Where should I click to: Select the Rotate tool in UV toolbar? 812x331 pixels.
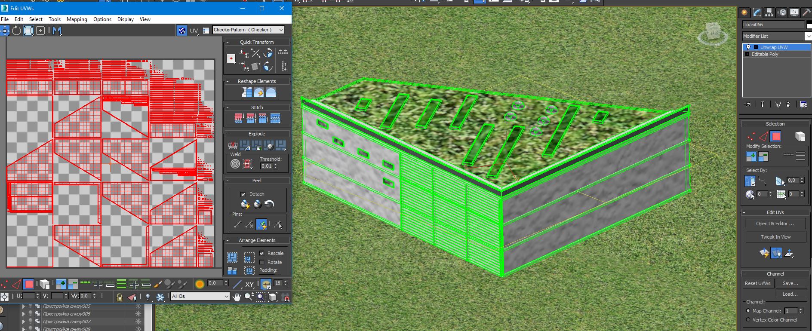(16, 31)
